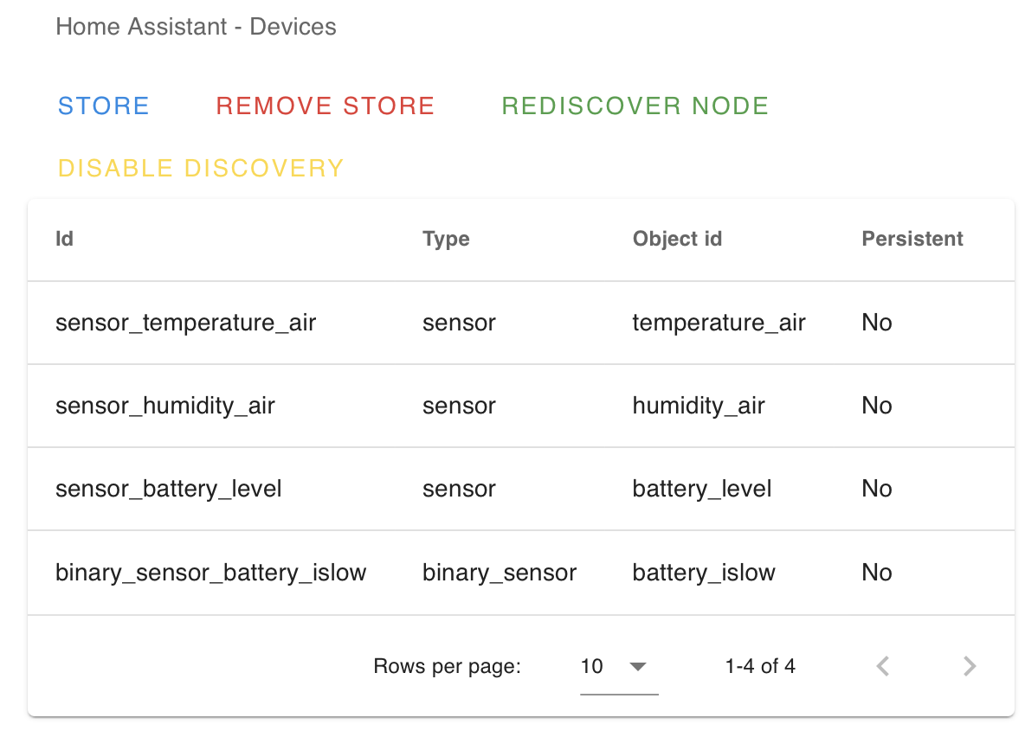Sort table by Type column header

446,239
